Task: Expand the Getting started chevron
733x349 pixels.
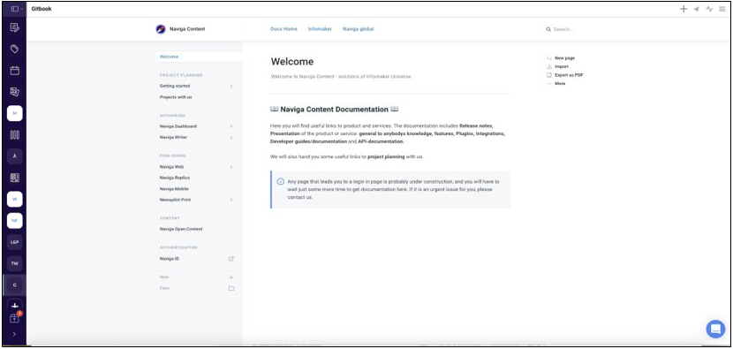Action: tap(230, 86)
